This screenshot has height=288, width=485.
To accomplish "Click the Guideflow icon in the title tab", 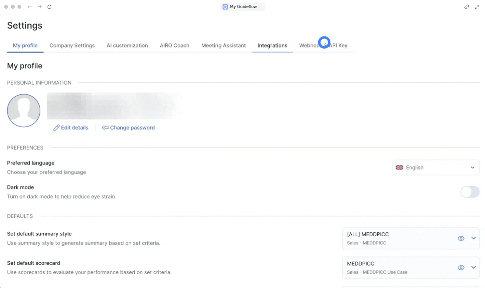I will point(225,6).
